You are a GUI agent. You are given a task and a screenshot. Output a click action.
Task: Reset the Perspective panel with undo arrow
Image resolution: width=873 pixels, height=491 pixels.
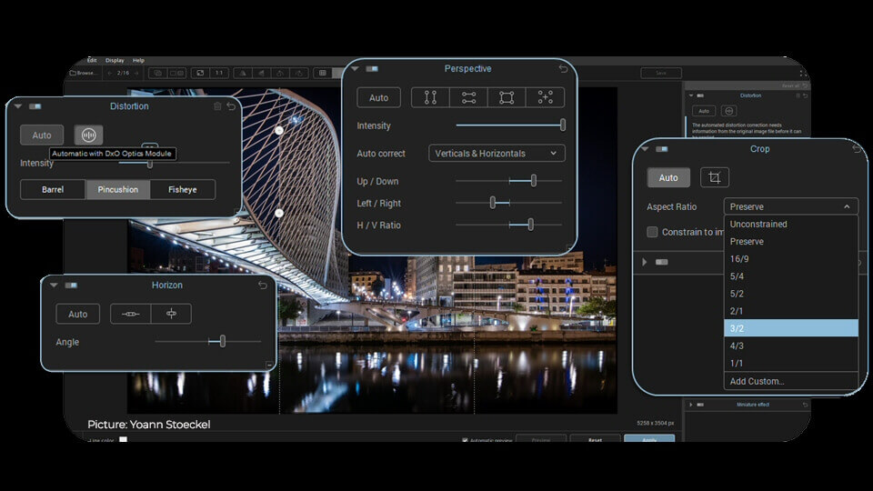[x=564, y=68]
